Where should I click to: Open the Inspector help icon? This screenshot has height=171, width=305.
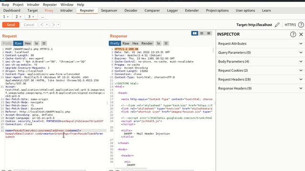(x=293, y=34)
